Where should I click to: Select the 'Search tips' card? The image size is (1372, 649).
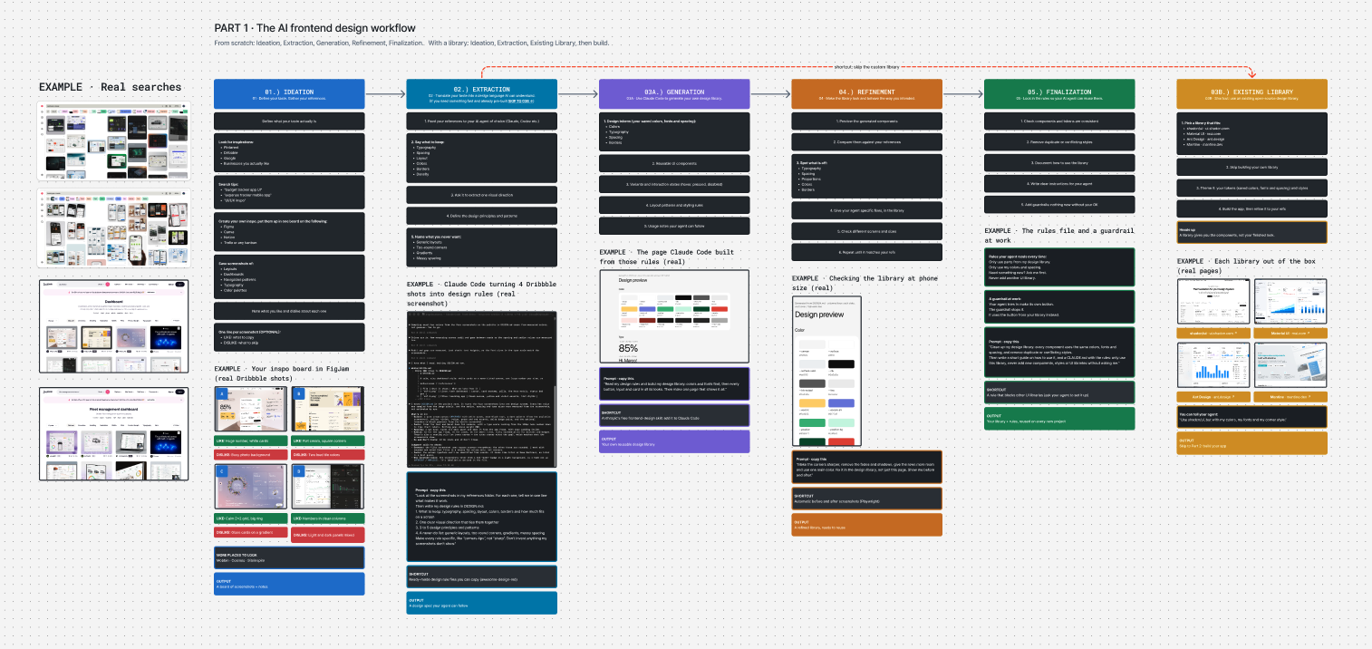(x=289, y=192)
